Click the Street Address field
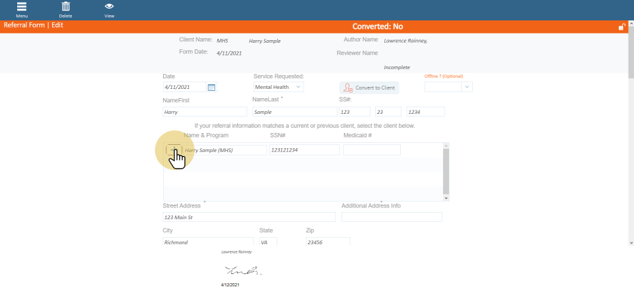The height and width of the screenshot is (291, 634). pos(248,217)
